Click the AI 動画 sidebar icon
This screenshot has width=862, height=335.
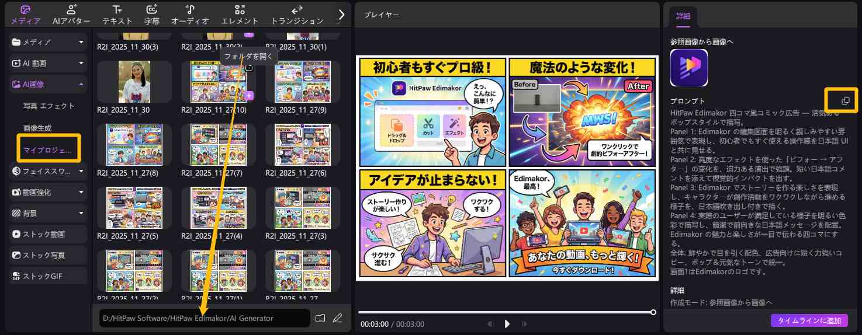click(16, 63)
